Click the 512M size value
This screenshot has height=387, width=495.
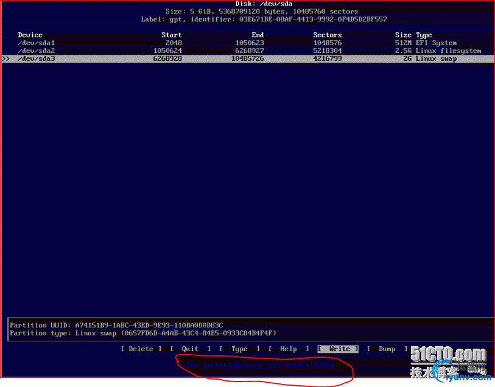pos(403,43)
